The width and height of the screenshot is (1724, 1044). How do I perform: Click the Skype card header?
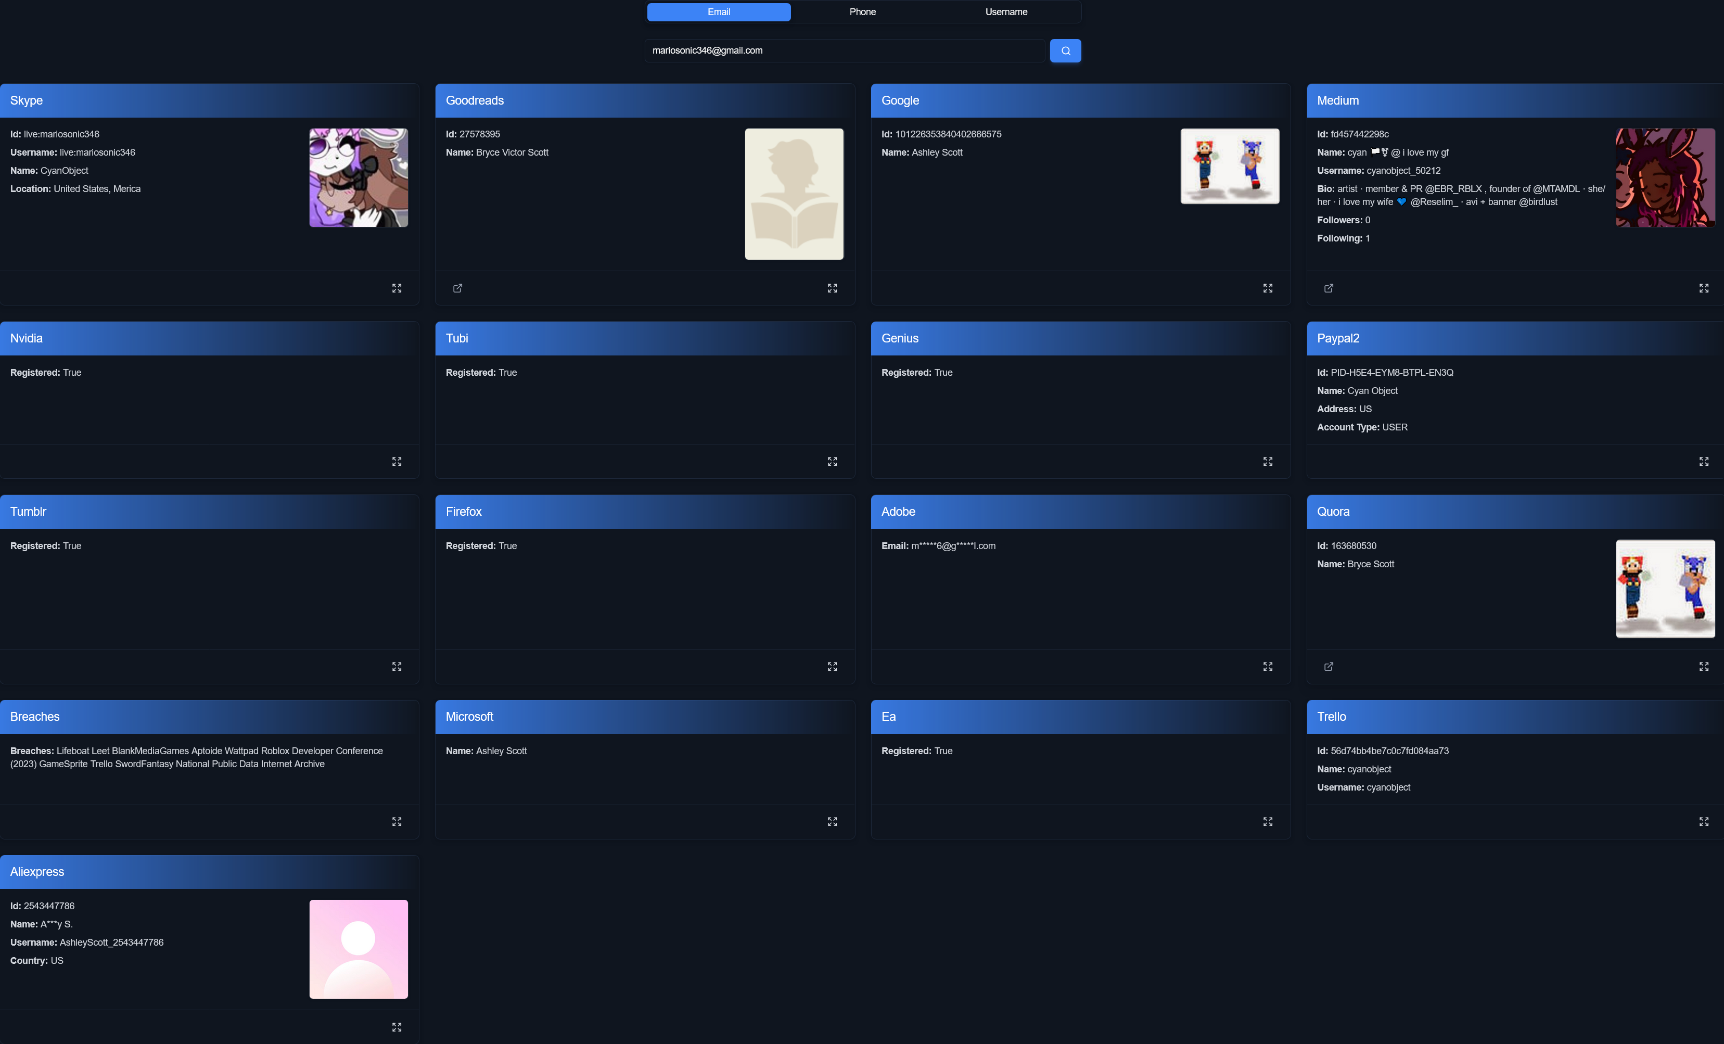[x=209, y=101]
